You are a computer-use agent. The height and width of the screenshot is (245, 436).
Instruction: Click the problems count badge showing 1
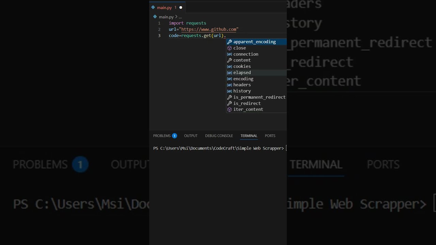[x=174, y=136]
